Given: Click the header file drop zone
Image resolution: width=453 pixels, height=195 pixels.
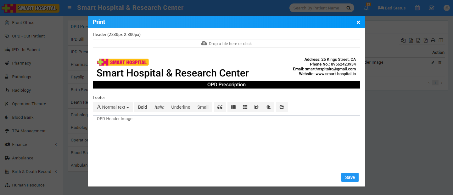Looking at the screenshot, I should tap(226, 43).
